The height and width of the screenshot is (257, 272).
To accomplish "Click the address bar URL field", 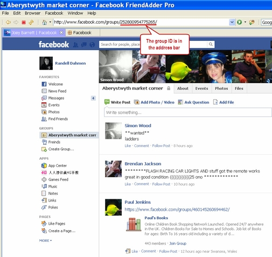I will tap(141, 22).
